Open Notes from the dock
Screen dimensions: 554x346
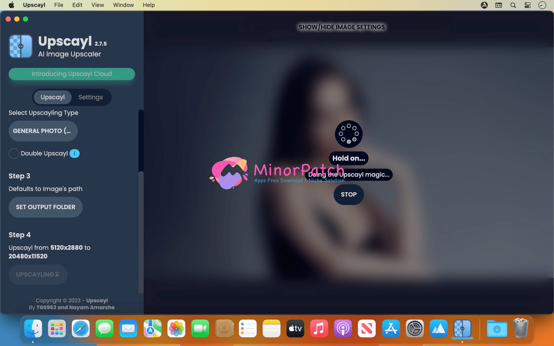click(x=272, y=329)
